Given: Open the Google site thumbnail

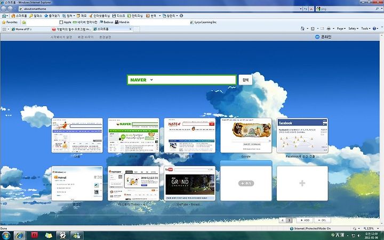Looking at the screenshot, I should point(246,135).
